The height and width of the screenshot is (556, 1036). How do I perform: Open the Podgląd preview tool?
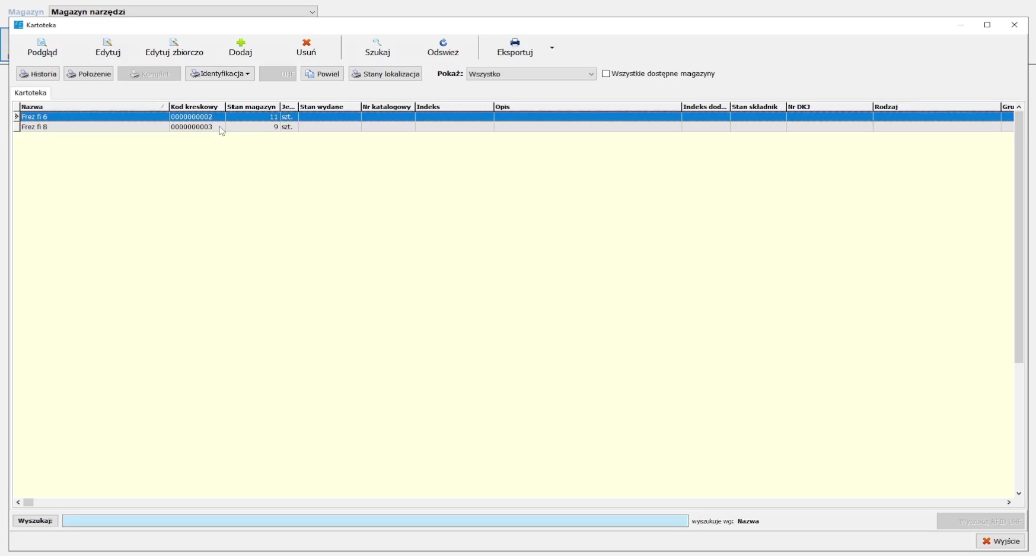pos(42,47)
